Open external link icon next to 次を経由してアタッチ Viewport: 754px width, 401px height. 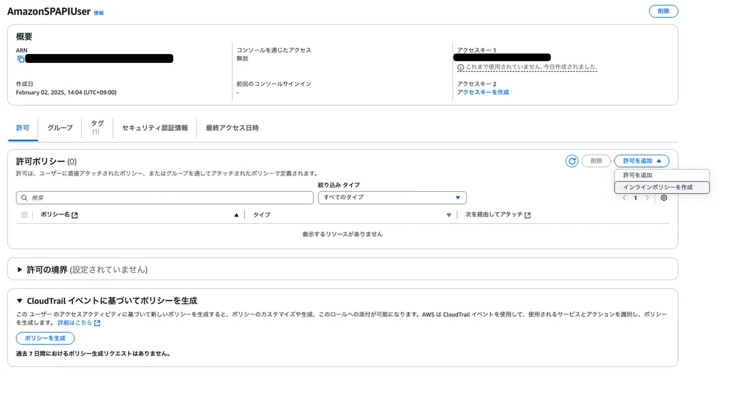(527, 215)
